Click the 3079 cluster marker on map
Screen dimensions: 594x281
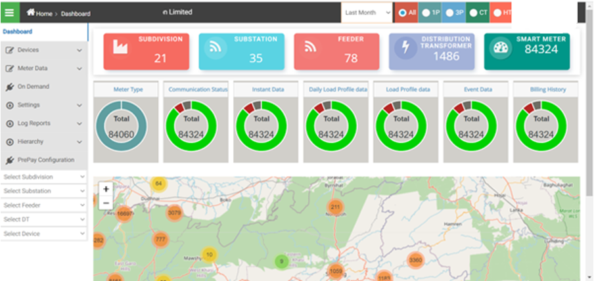(x=174, y=213)
